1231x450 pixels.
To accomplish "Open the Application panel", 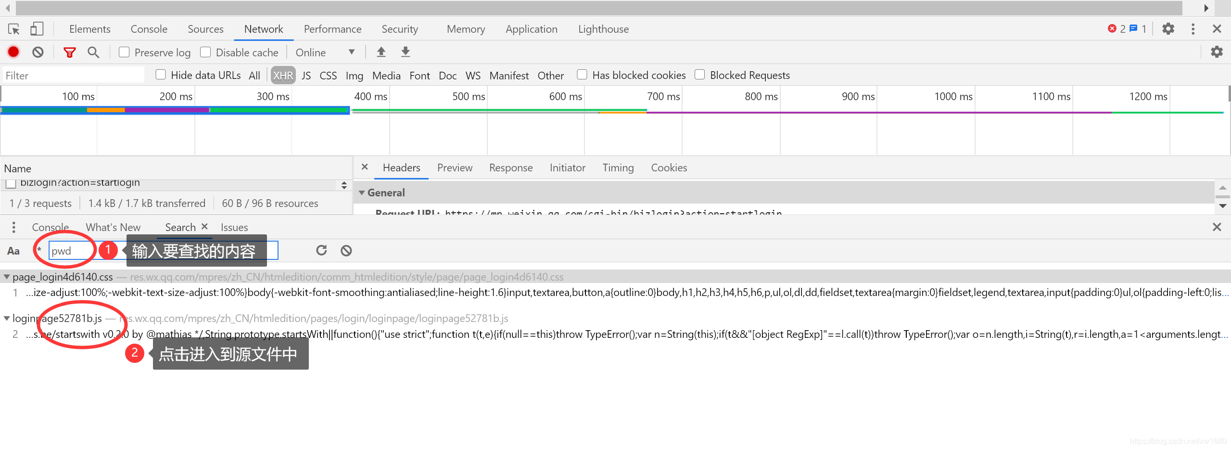I will (531, 29).
